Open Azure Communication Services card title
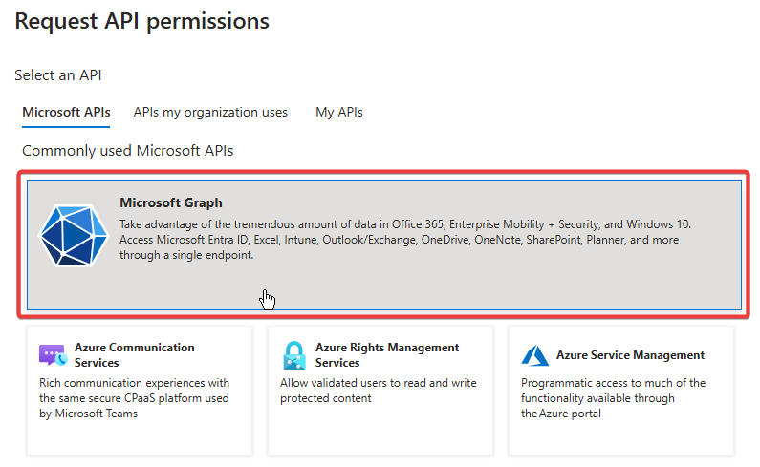This screenshot has width=760, height=467. coord(134,355)
